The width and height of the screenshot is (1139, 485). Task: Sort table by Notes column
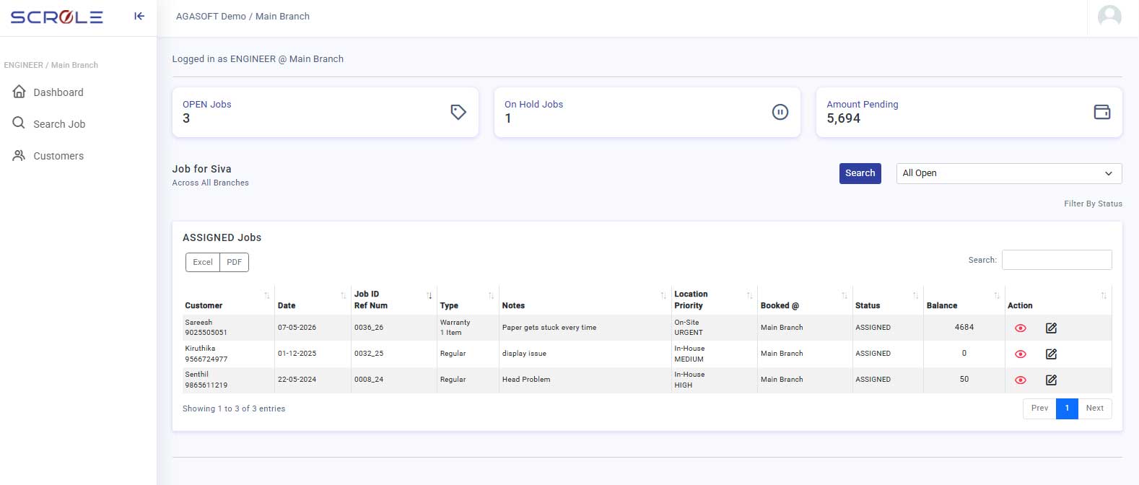coord(585,300)
